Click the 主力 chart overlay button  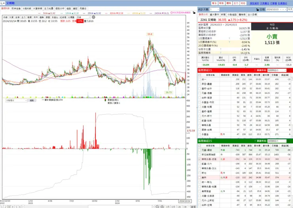23,17
